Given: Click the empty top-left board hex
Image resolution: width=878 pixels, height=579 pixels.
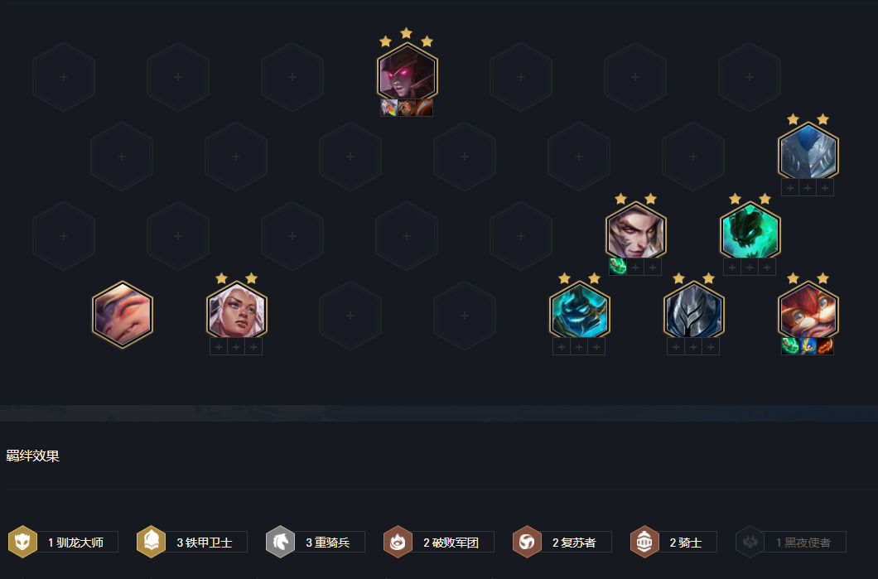Looking at the screenshot, I should tap(64, 77).
